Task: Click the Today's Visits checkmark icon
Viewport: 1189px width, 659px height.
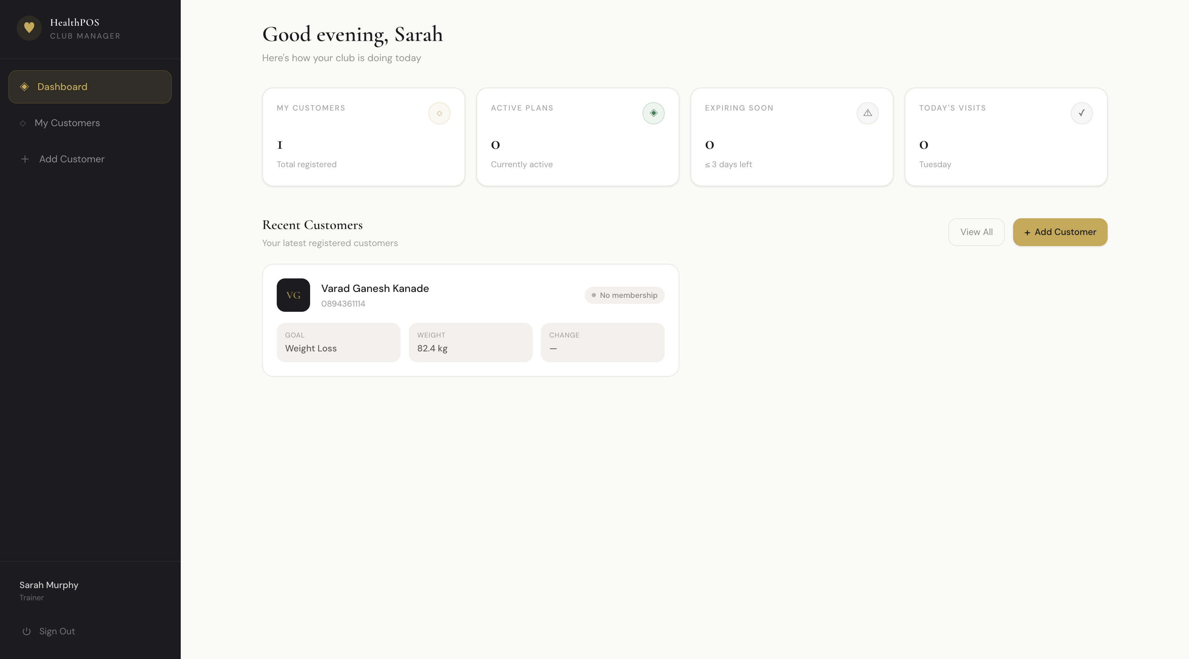Action: point(1082,113)
